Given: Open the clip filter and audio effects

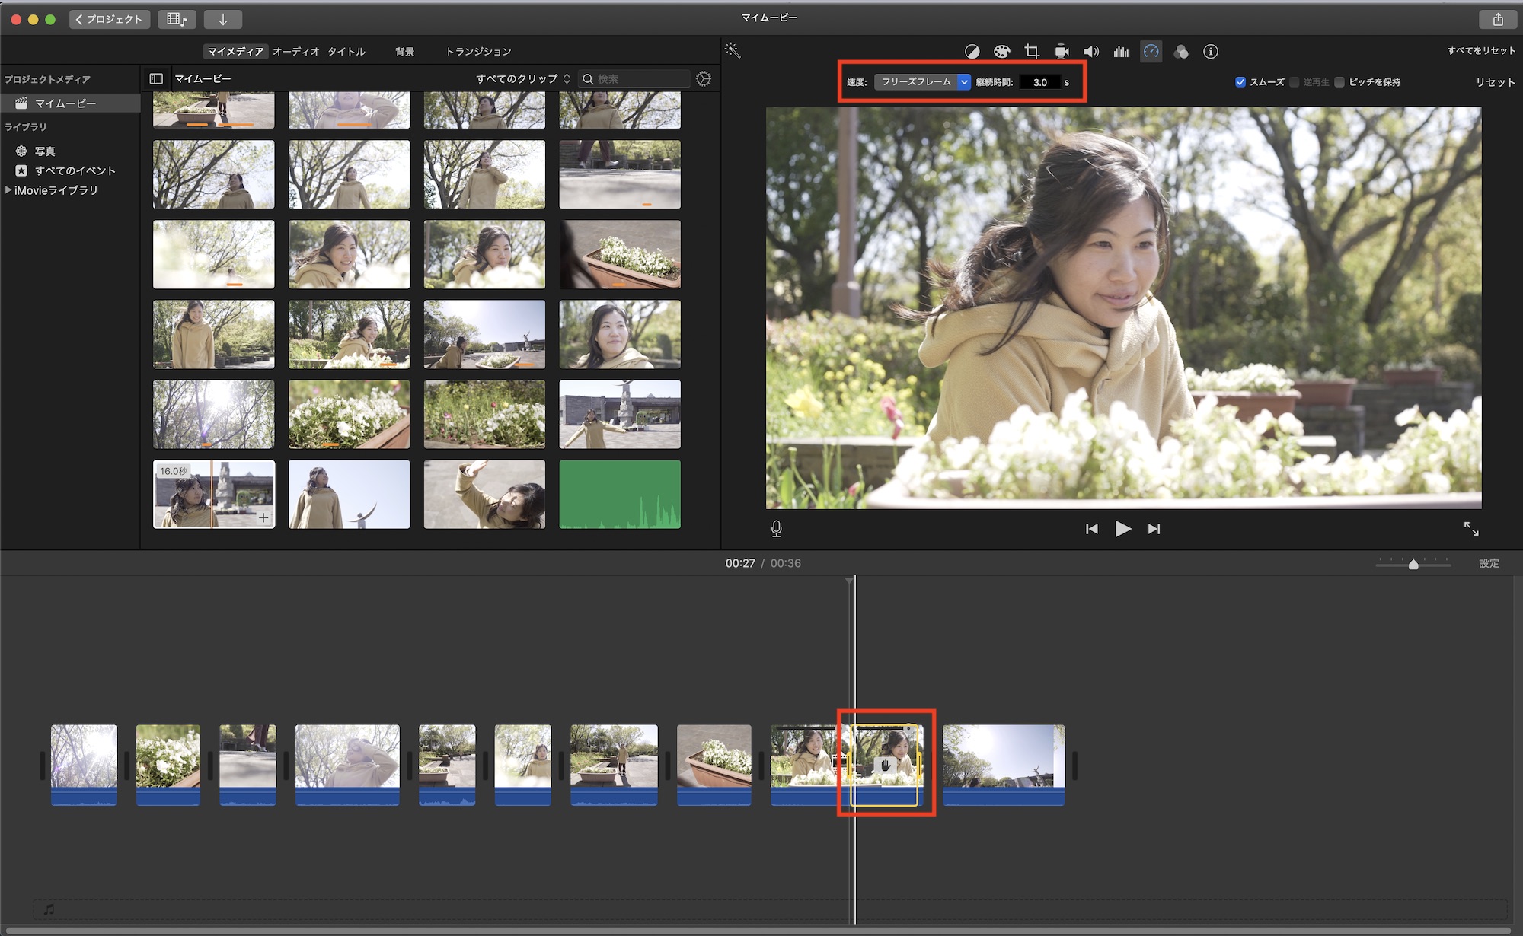Looking at the screenshot, I should (x=1181, y=52).
